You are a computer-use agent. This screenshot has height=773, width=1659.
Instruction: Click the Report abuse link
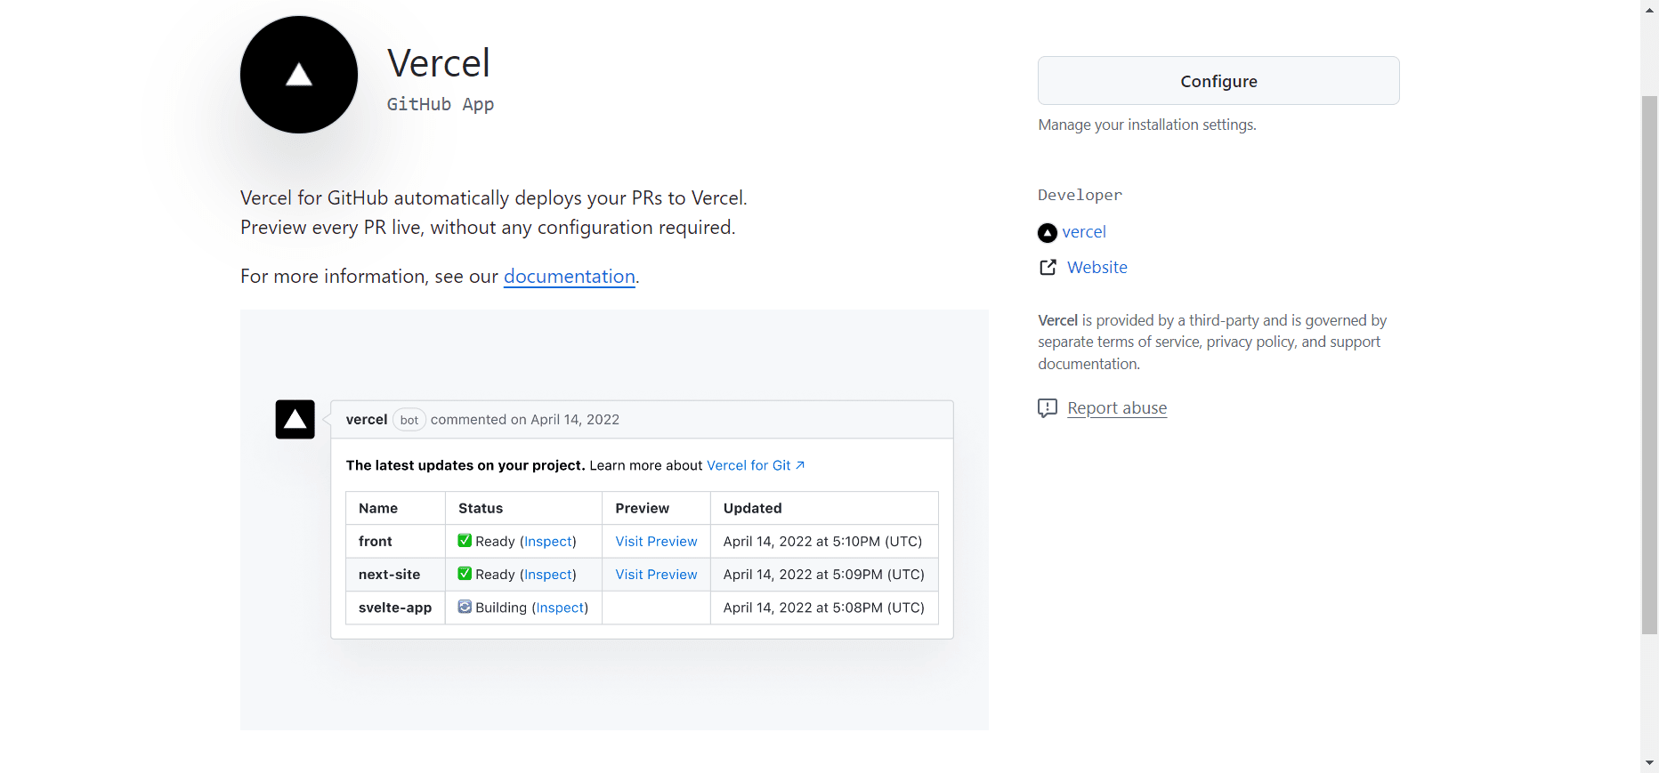pyautogui.click(x=1117, y=408)
